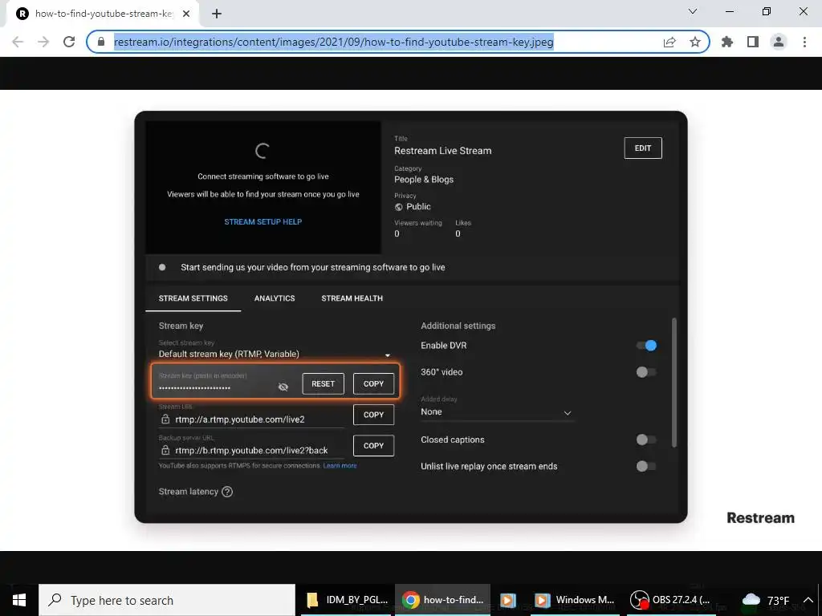Go back using browser back arrow
822x616 pixels.
coord(18,42)
